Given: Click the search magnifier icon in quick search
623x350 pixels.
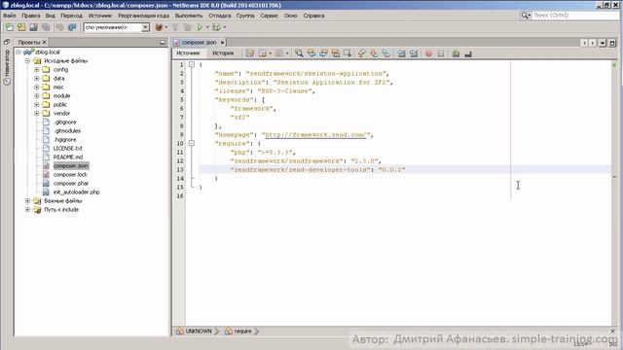Looking at the screenshot, I should pyautogui.click(x=526, y=16).
